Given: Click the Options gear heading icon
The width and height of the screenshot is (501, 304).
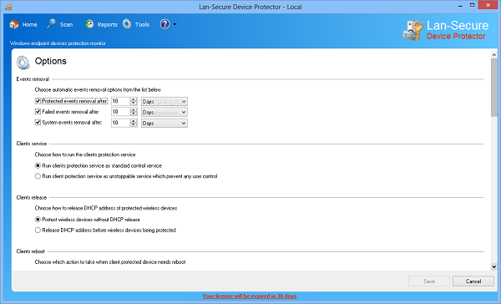Looking at the screenshot, I should coord(23,63).
